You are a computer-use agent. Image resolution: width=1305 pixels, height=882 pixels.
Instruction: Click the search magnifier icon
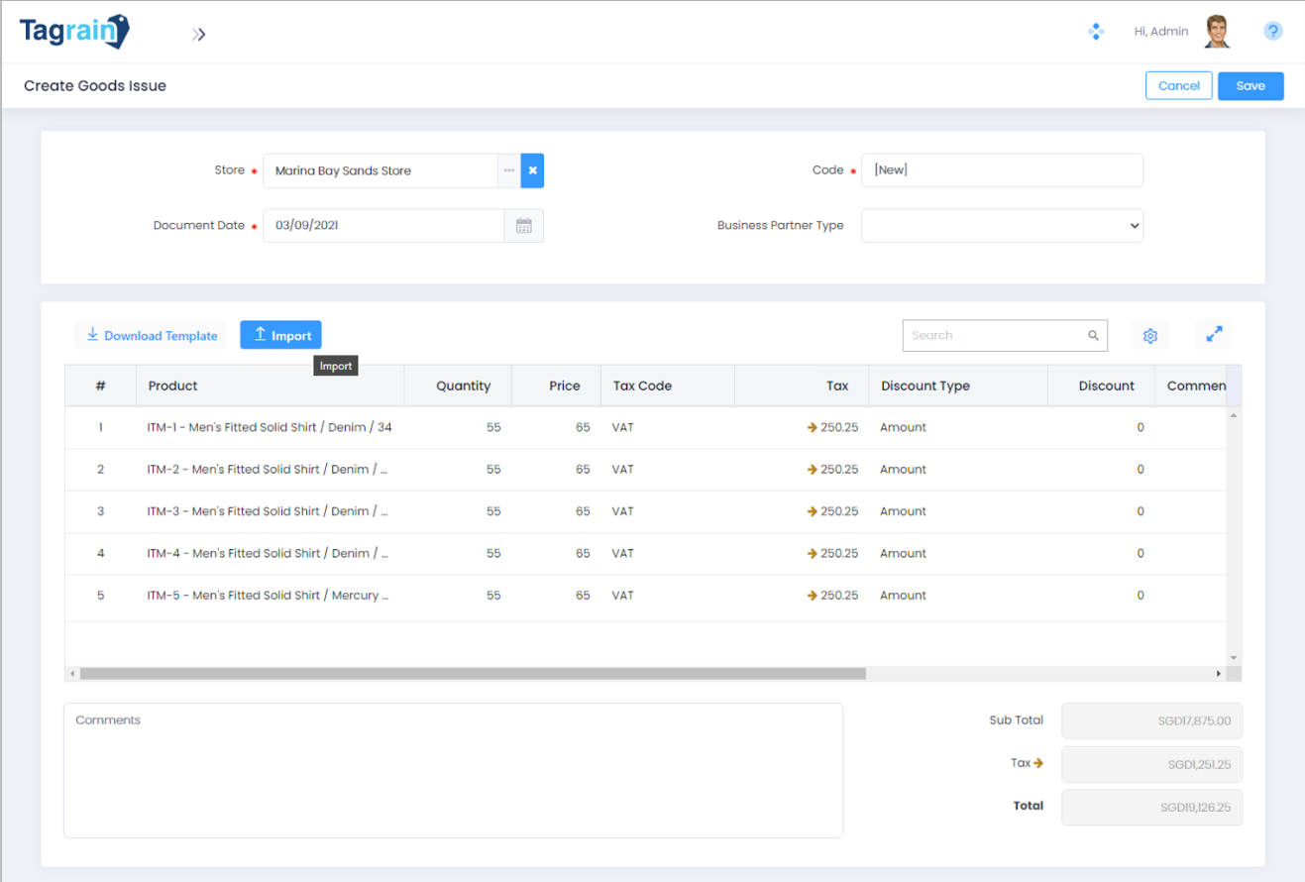pos(1093,336)
